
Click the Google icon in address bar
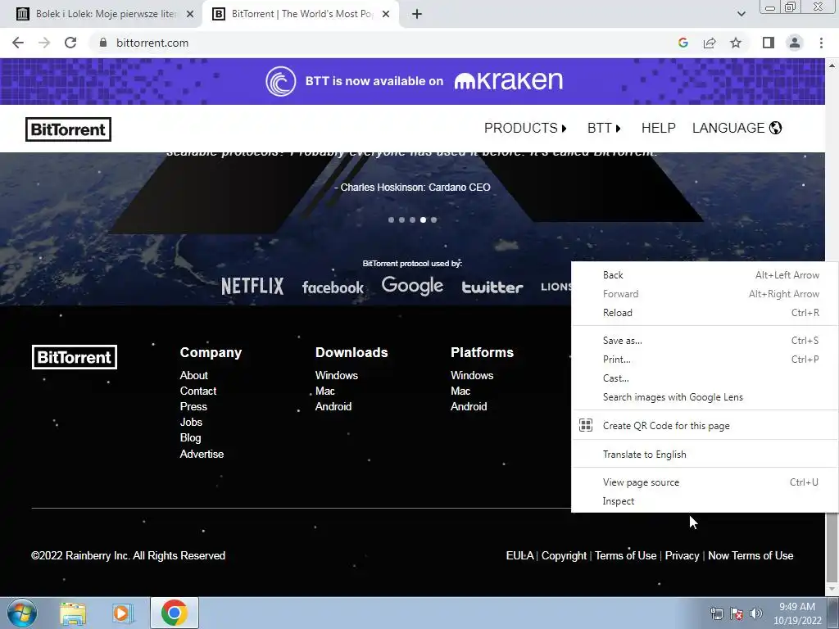[683, 43]
